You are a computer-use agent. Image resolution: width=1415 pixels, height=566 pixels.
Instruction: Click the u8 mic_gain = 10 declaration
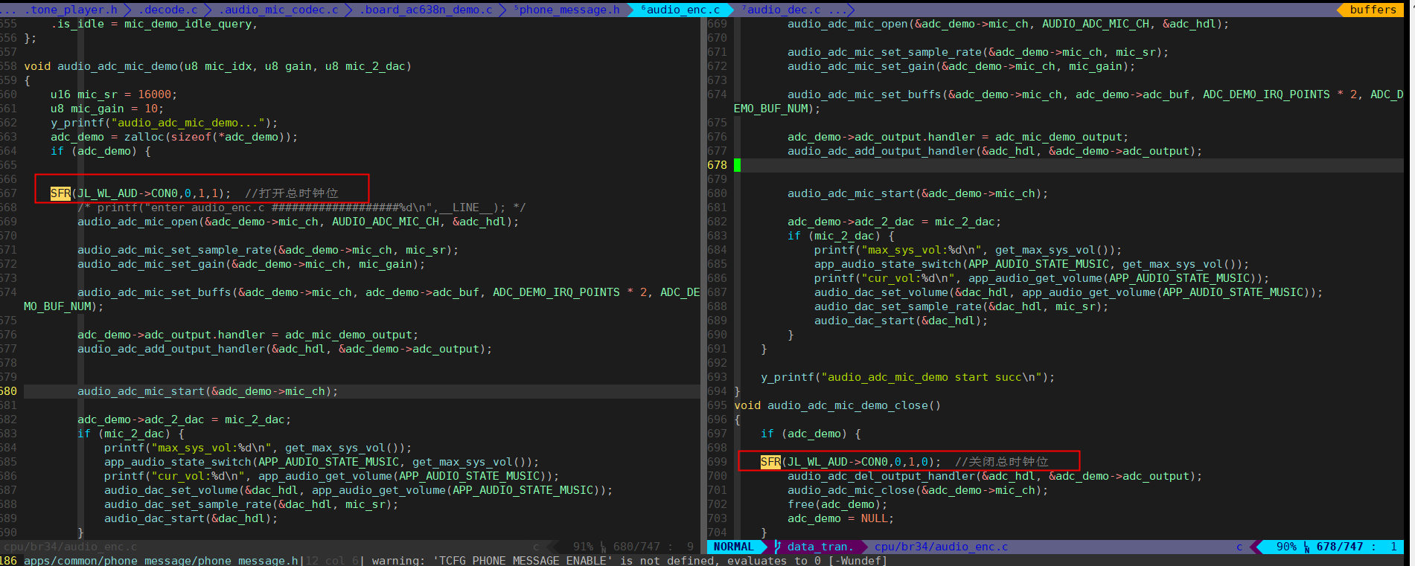point(107,109)
